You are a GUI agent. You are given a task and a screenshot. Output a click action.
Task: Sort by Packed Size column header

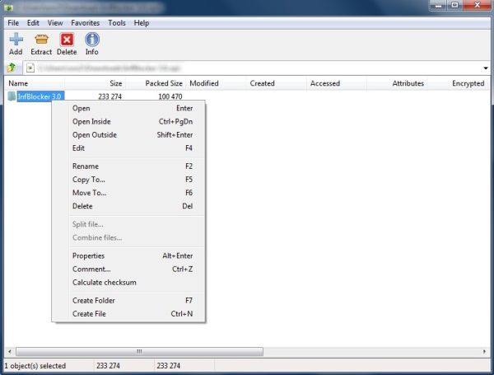point(156,83)
